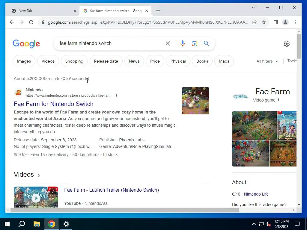Close the fae farm search tab
The width and height of the screenshot is (307, 230).
(x=146, y=11)
